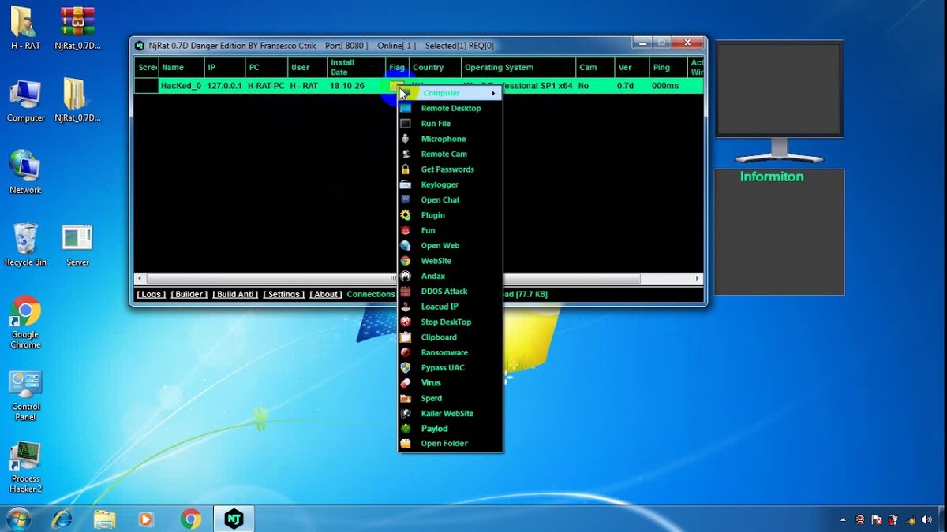
Task: Expand the Computer submenu arrow
Action: point(494,93)
